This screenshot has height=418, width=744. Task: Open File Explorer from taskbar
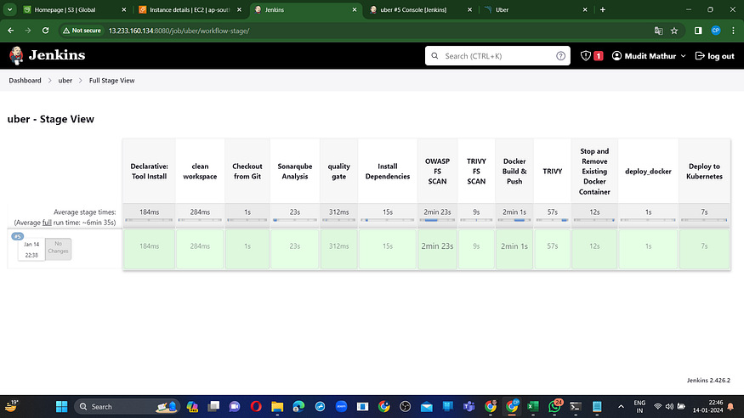click(x=277, y=407)
